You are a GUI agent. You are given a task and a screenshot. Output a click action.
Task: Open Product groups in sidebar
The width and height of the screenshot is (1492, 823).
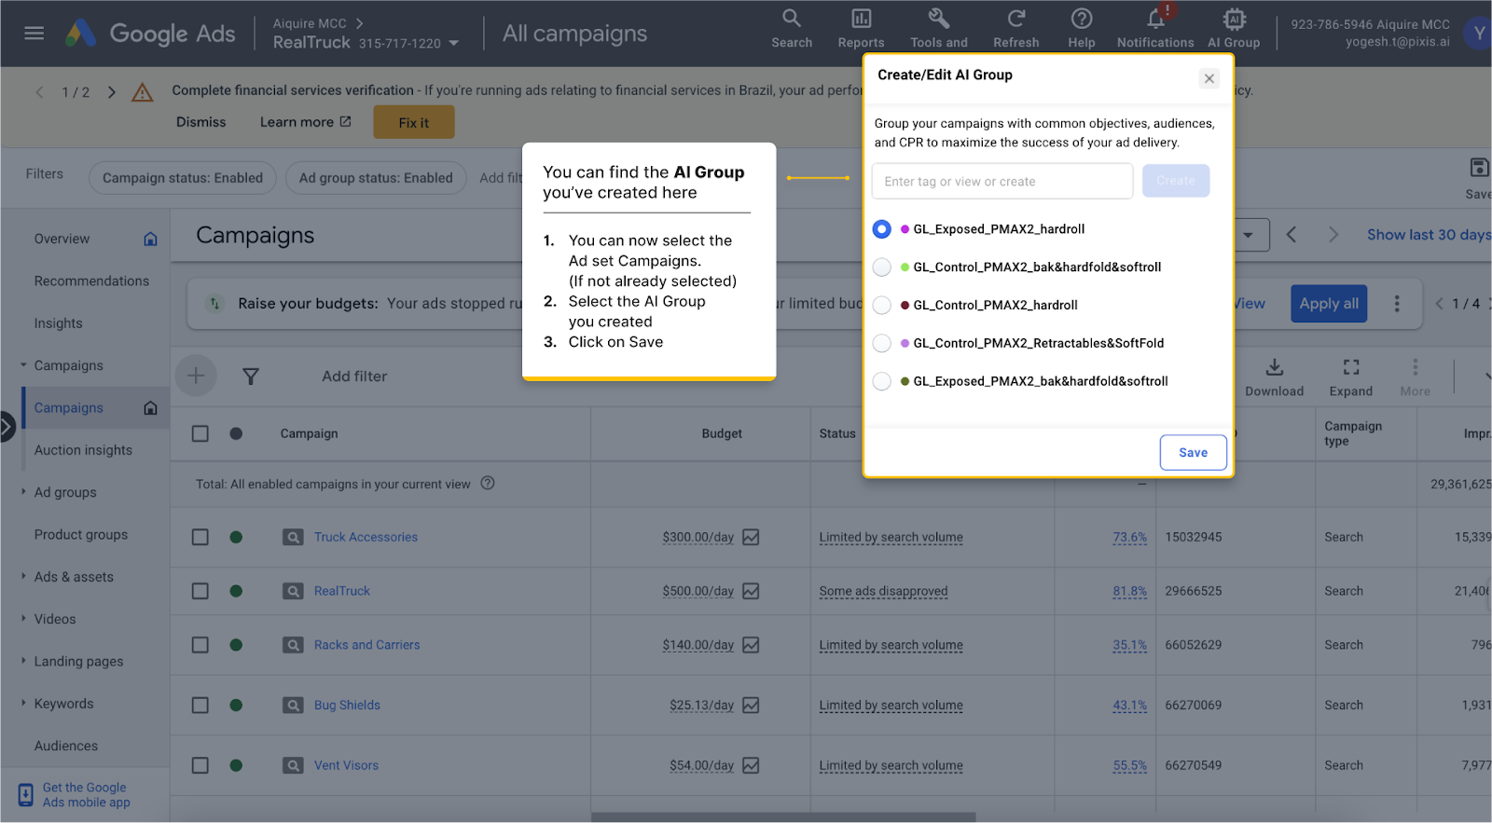coord(81,535)
